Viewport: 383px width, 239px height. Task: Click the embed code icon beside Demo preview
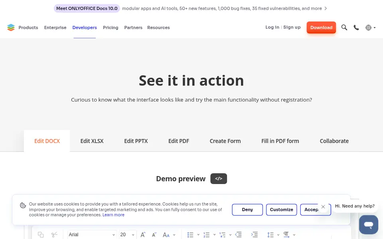[x=219, y=178]
